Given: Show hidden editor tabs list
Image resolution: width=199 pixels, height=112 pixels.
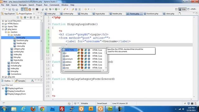Looking at the screenshot, I should 180,13.
